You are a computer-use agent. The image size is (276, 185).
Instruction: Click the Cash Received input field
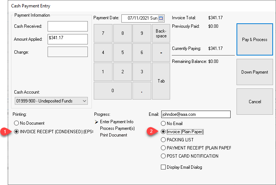68,26
